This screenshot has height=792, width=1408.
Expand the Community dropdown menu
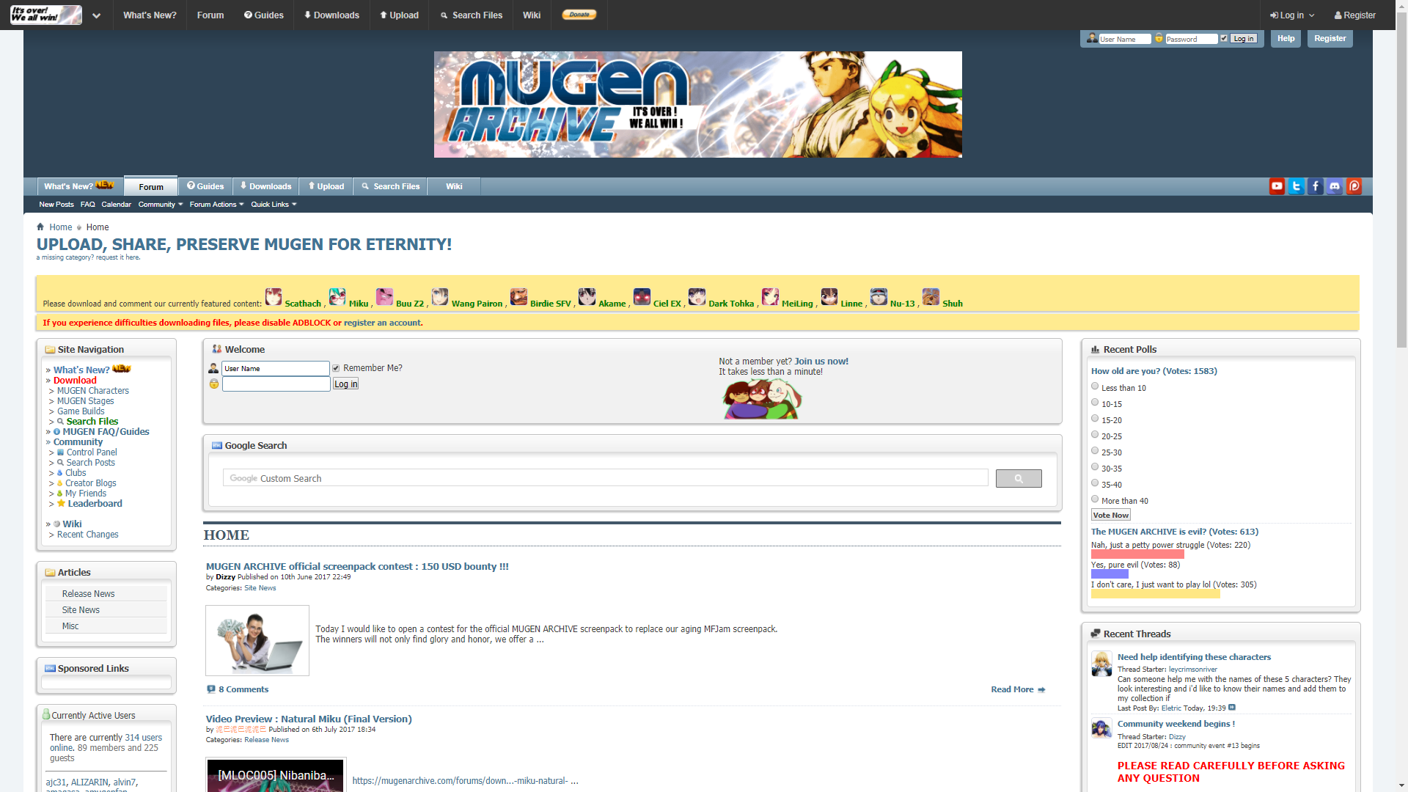(x=158, y=204)
